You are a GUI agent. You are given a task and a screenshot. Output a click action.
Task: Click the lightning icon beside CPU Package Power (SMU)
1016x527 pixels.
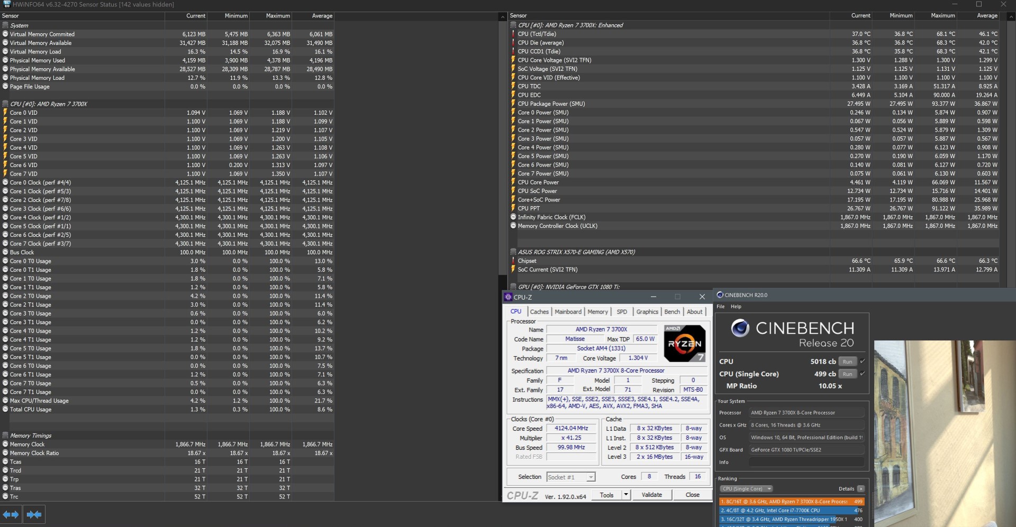coord(513,104)
